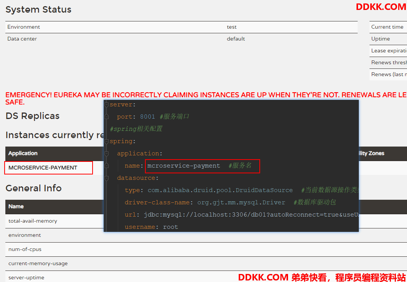
Task: Collapse the spring block fold marker
Action: pyautogui.click(x=107, y=141)
